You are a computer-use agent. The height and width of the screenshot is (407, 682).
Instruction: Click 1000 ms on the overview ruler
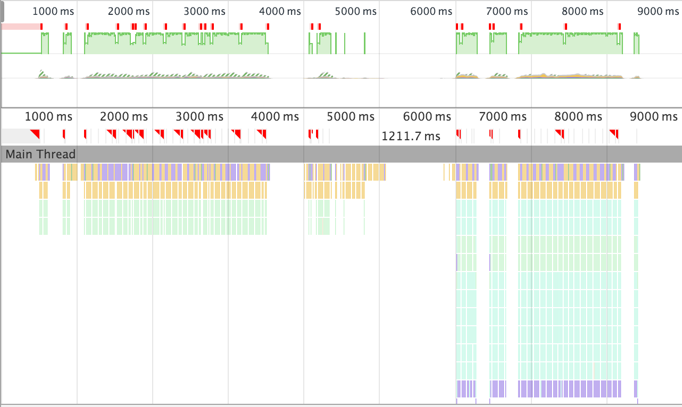53,11
